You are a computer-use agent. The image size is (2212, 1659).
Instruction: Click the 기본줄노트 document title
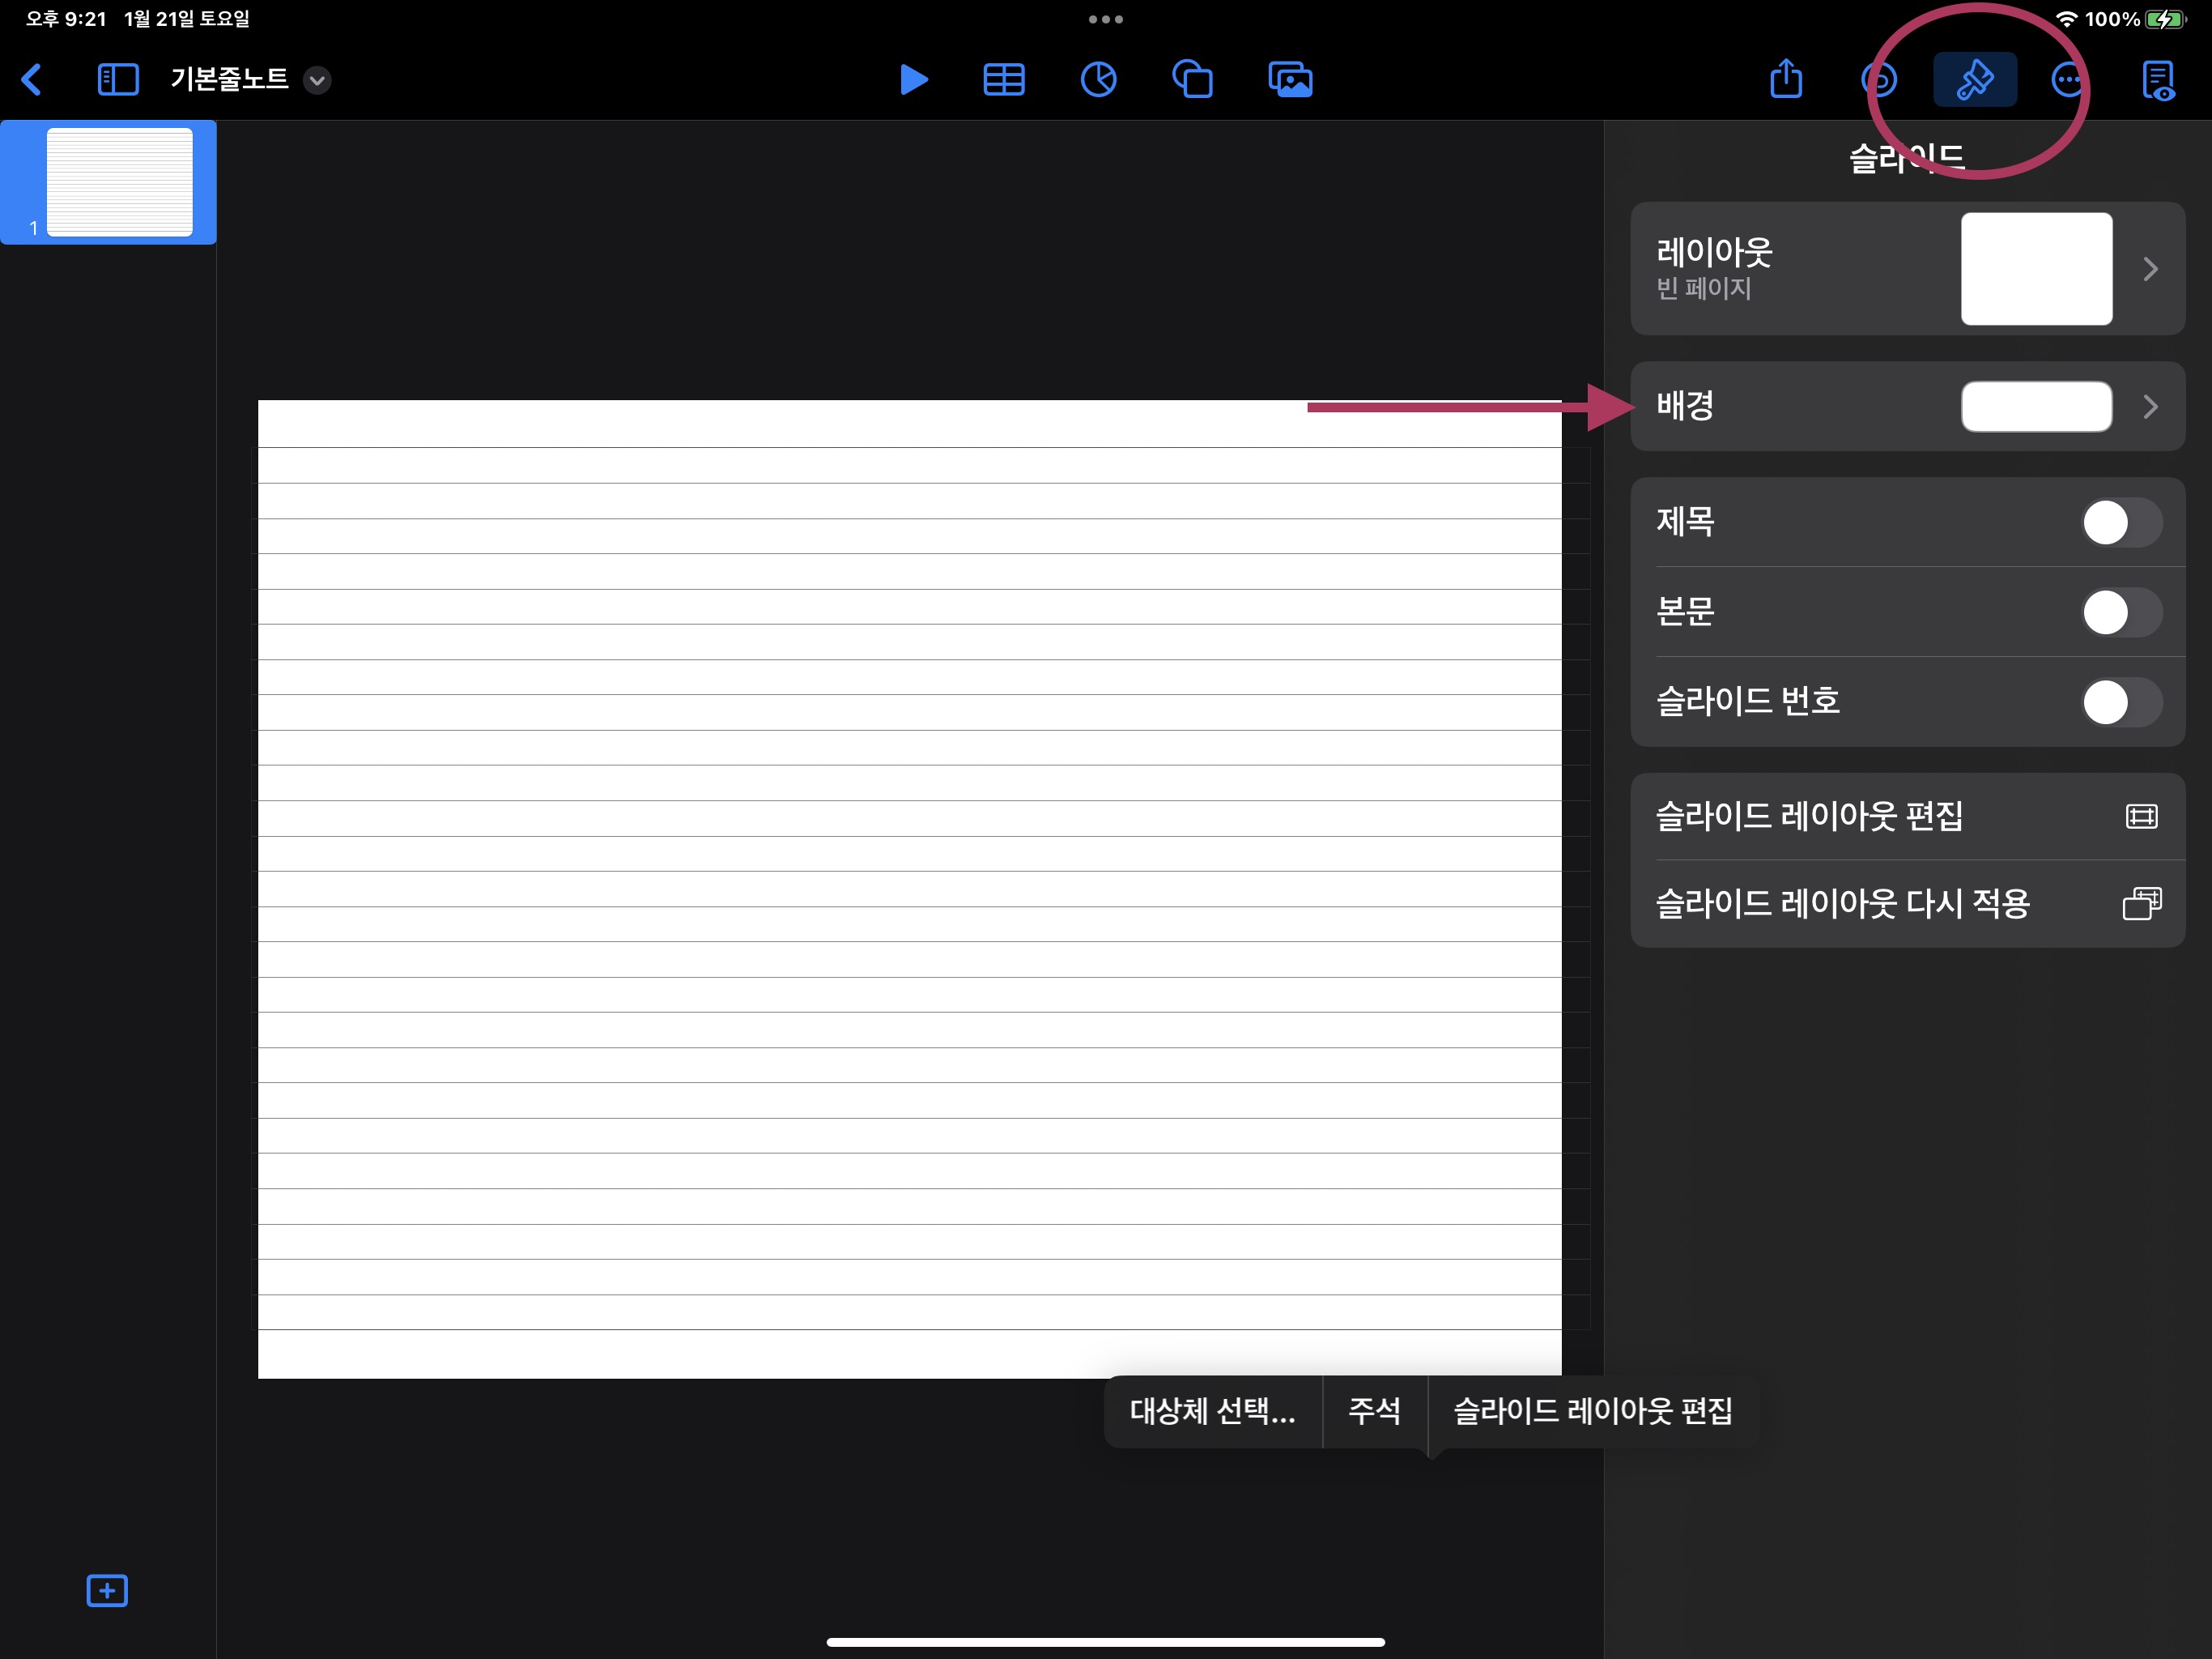point(229,79)
